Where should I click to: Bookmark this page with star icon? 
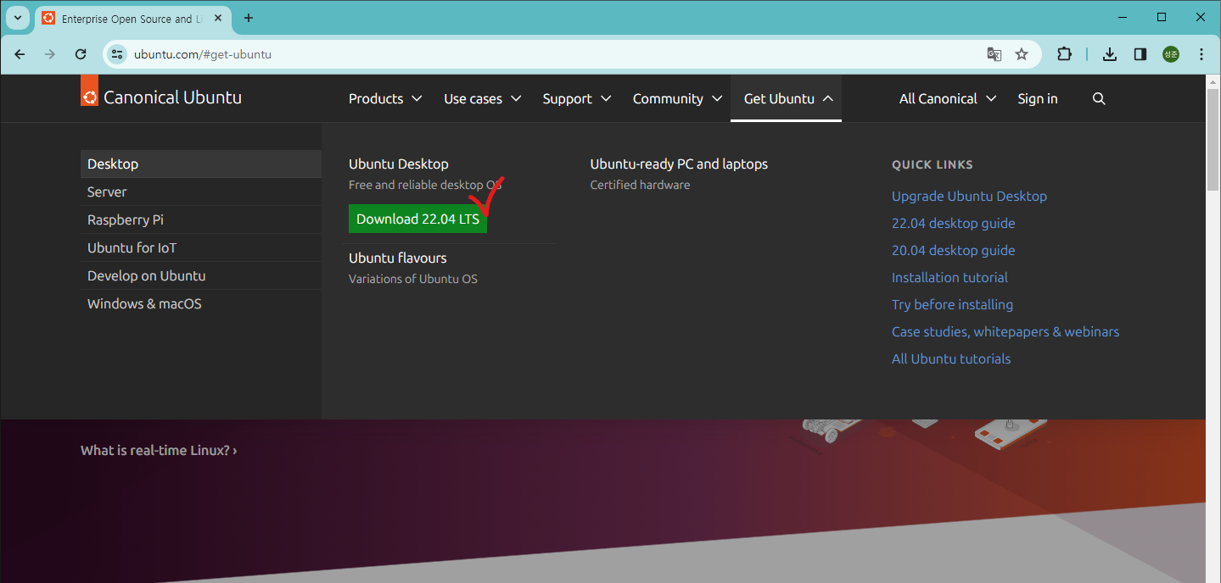pyautogui.click(x=1022, y=54)
